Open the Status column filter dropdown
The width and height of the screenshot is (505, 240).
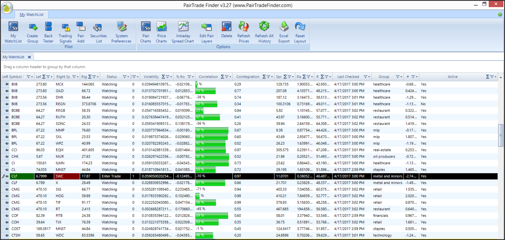126,77
